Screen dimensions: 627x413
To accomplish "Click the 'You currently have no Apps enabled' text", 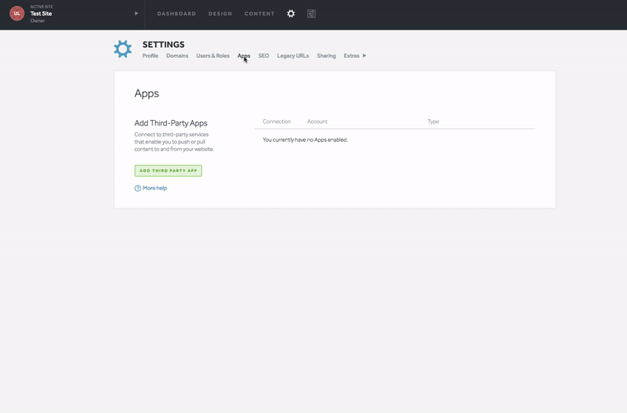I will [305, 140].
